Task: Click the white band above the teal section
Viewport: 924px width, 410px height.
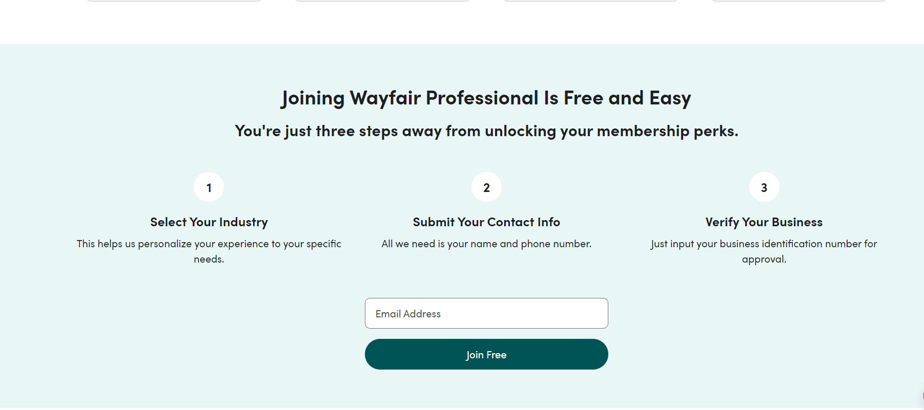Action: (x=461, y=23)
